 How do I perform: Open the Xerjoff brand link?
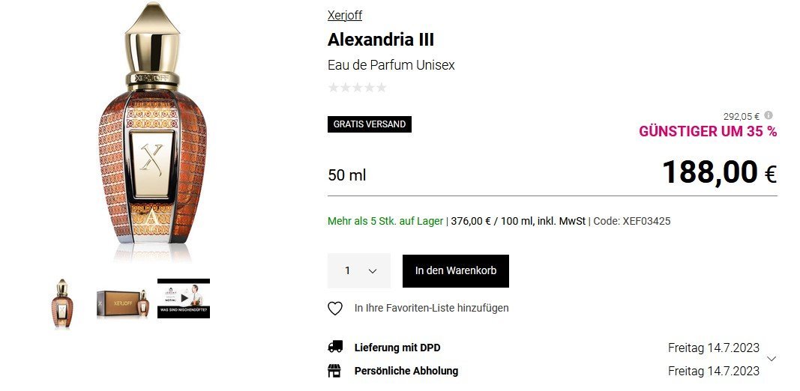point(345,15)
